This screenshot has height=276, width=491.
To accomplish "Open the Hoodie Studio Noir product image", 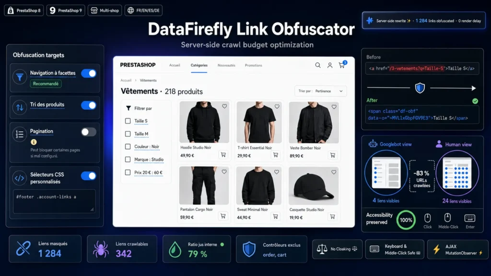I will tap(204, 122).
